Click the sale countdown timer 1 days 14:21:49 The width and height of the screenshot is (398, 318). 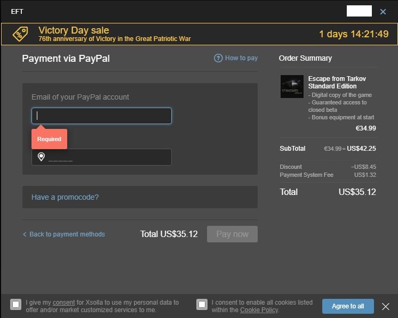pyautogui.click(x=354, y=34)
